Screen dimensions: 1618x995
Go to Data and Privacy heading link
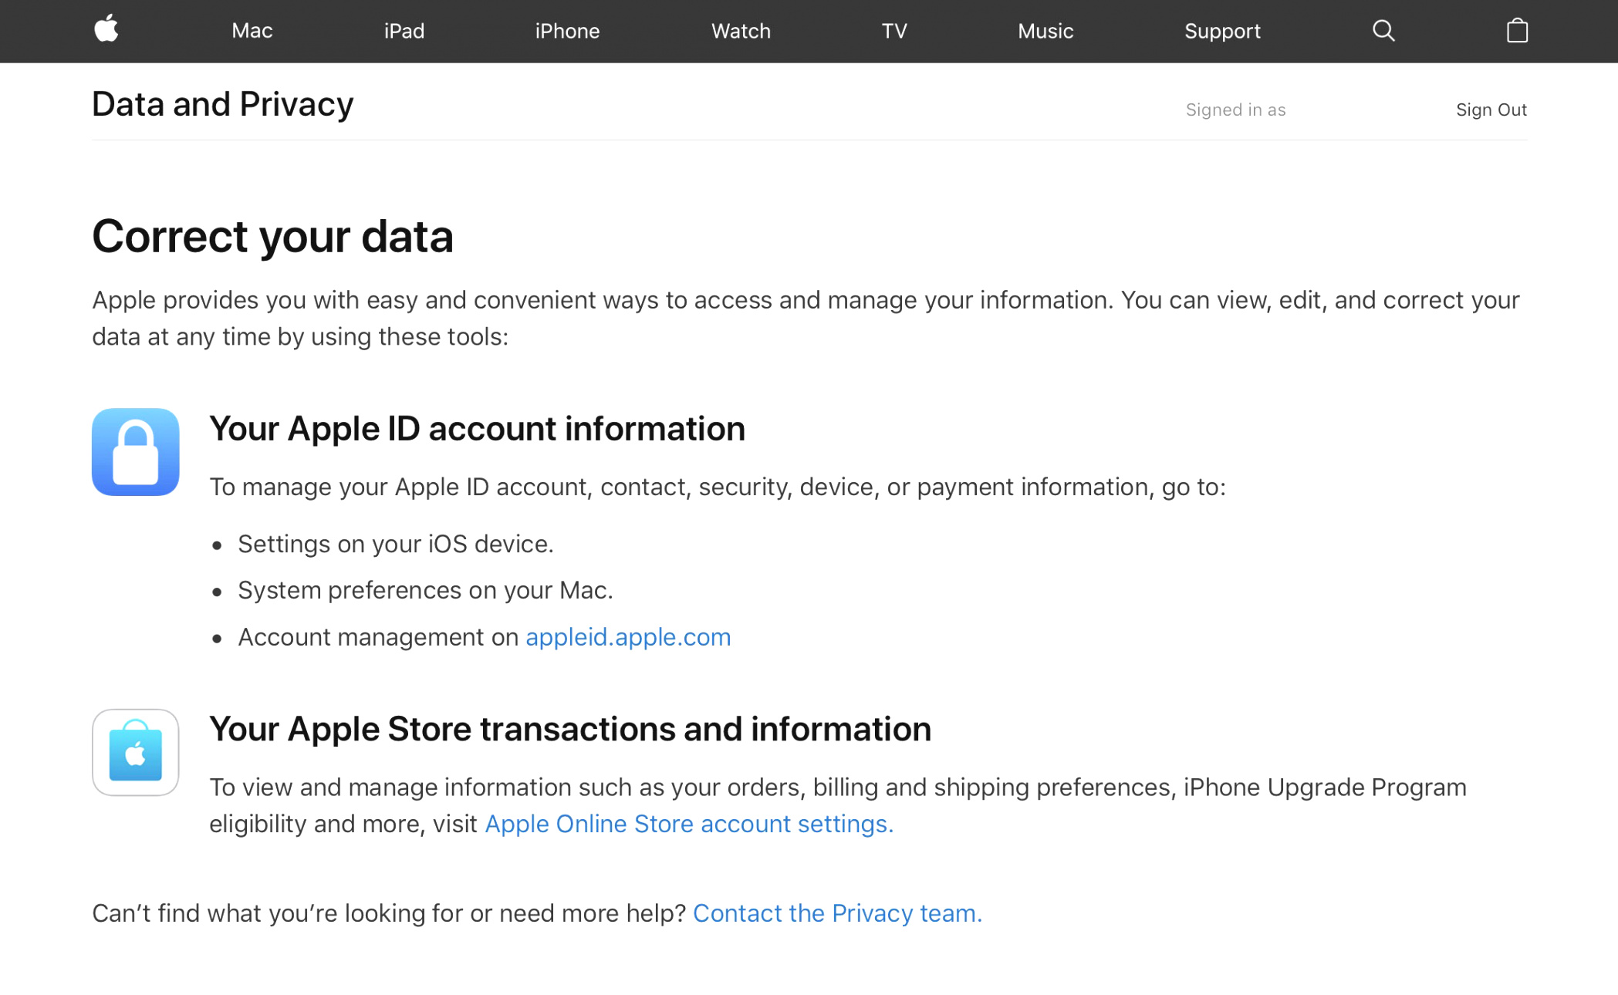[222, 103]
